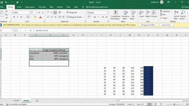
Task: Switch to Page Layout view icon
Action: click(x=155, y=104)
